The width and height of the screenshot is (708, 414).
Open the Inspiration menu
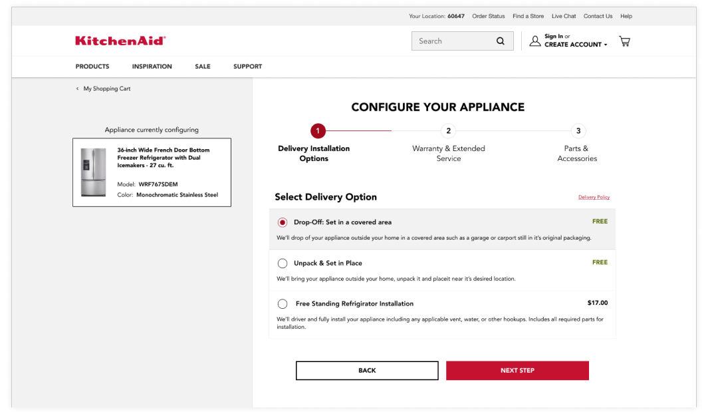pyautogui.click(x=152, y=67)
